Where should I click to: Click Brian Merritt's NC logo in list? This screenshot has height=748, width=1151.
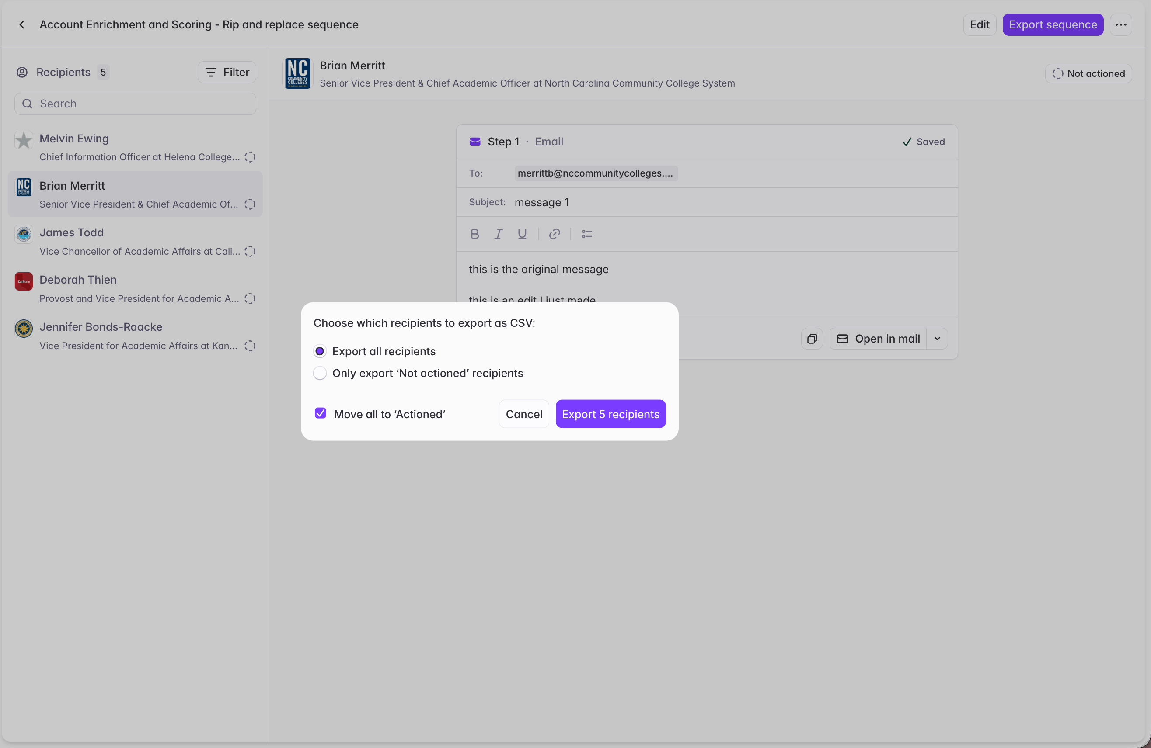23,187
